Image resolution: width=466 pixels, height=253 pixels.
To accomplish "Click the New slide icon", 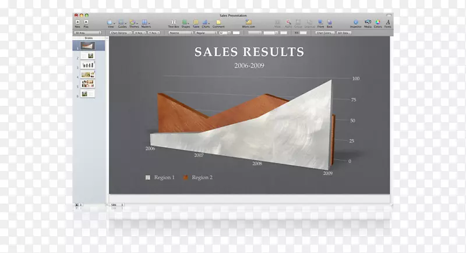I will tap(77, 21).
